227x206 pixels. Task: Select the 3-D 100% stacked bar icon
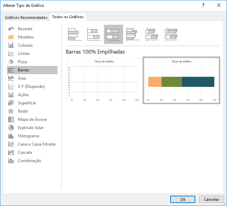tap(171, 34)
